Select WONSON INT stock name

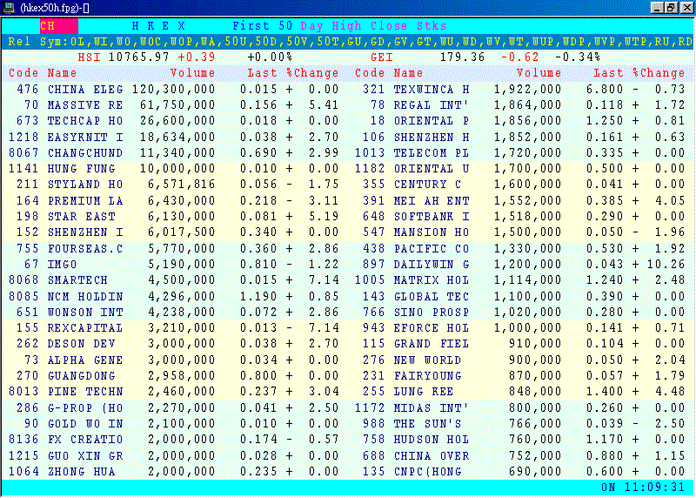pyautogui.click(x=85, y=313)
